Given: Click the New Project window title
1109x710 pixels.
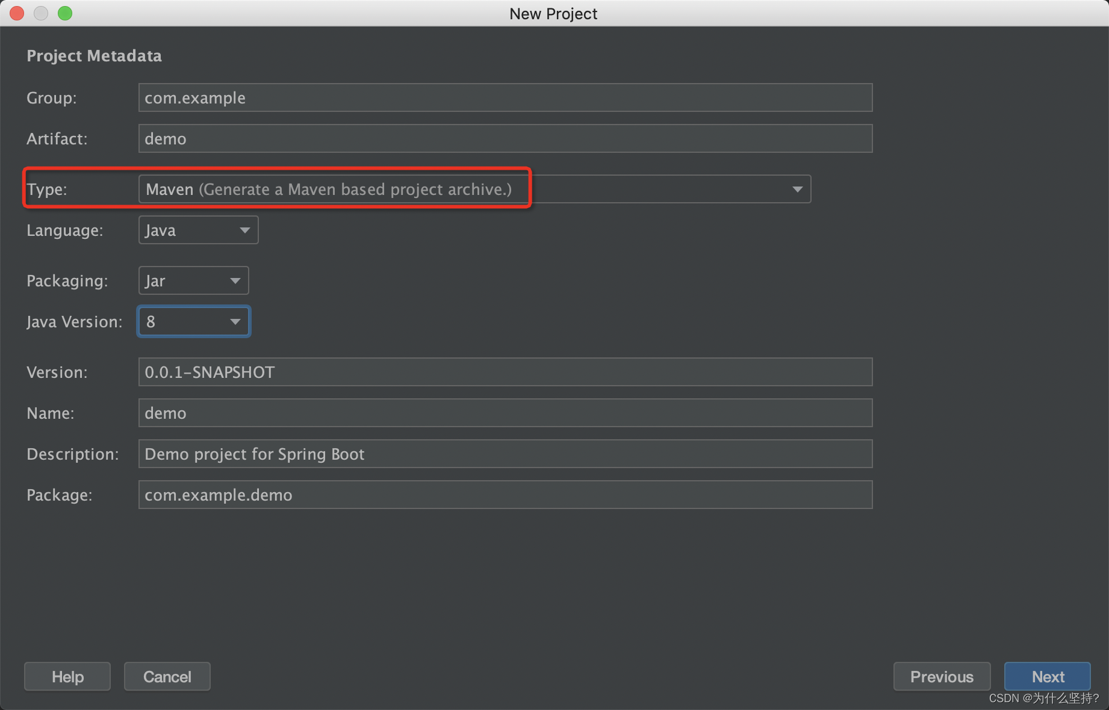Looking at the screenshot, I should pos(553,13).
